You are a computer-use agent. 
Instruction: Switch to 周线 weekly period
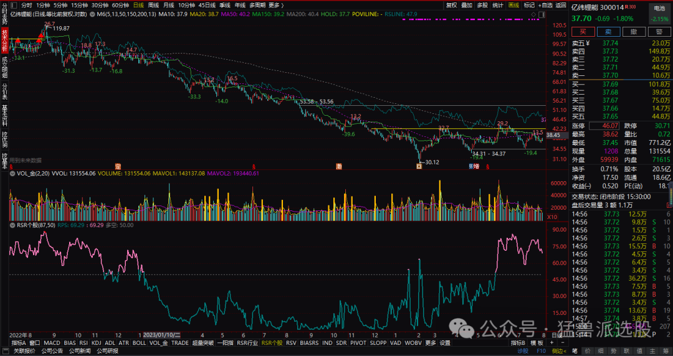(x=153, y=5)
